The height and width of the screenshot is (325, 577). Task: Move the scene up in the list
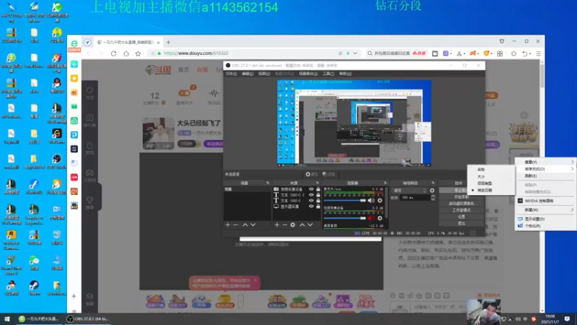point(245,225)
